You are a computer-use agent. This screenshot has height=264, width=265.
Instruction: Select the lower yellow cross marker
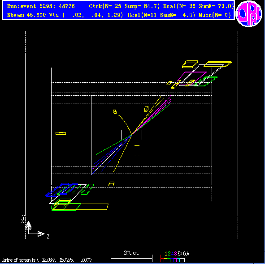click(x=137, y=156)
